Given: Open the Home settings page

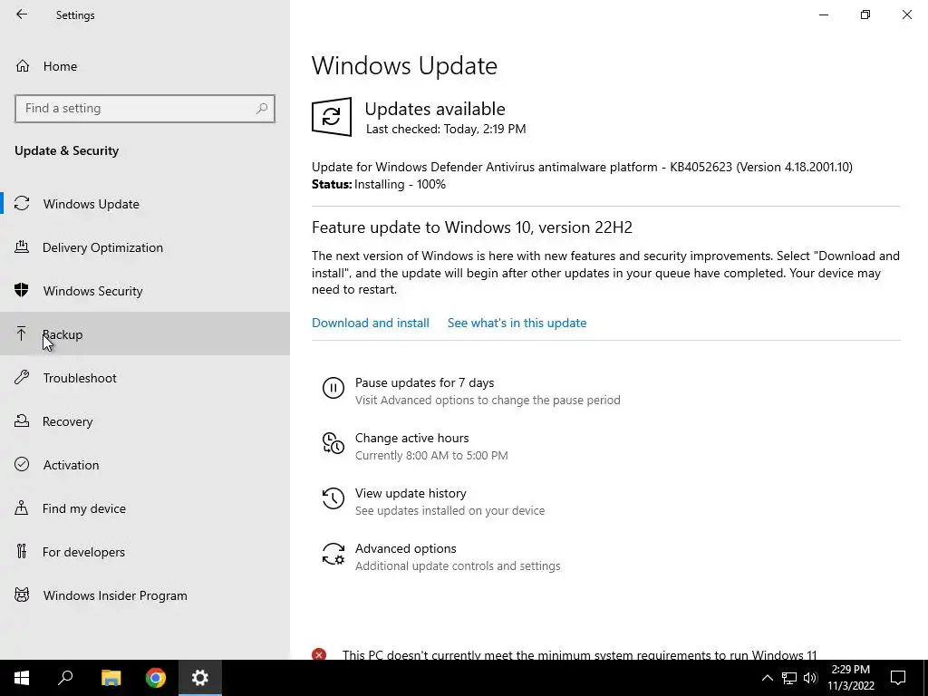Looking at the screenshot, I should tap(145, 65).
